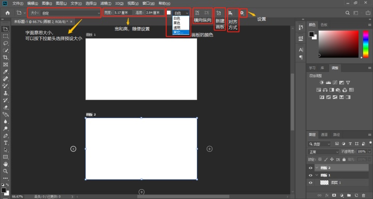Open the align and distribute options icon

[x=230, y=13]
